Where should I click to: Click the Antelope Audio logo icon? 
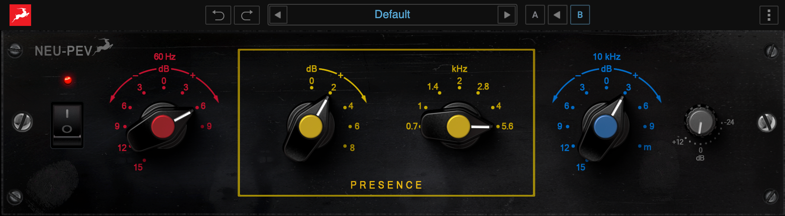20,15
